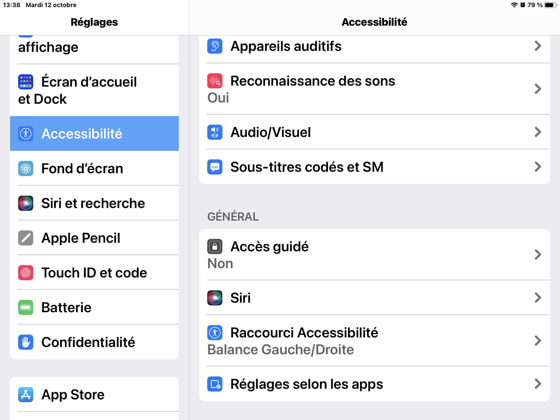Tap the Appareils auditifs ear icon
This screenshot has height=420, width=560.
(215, 46)
